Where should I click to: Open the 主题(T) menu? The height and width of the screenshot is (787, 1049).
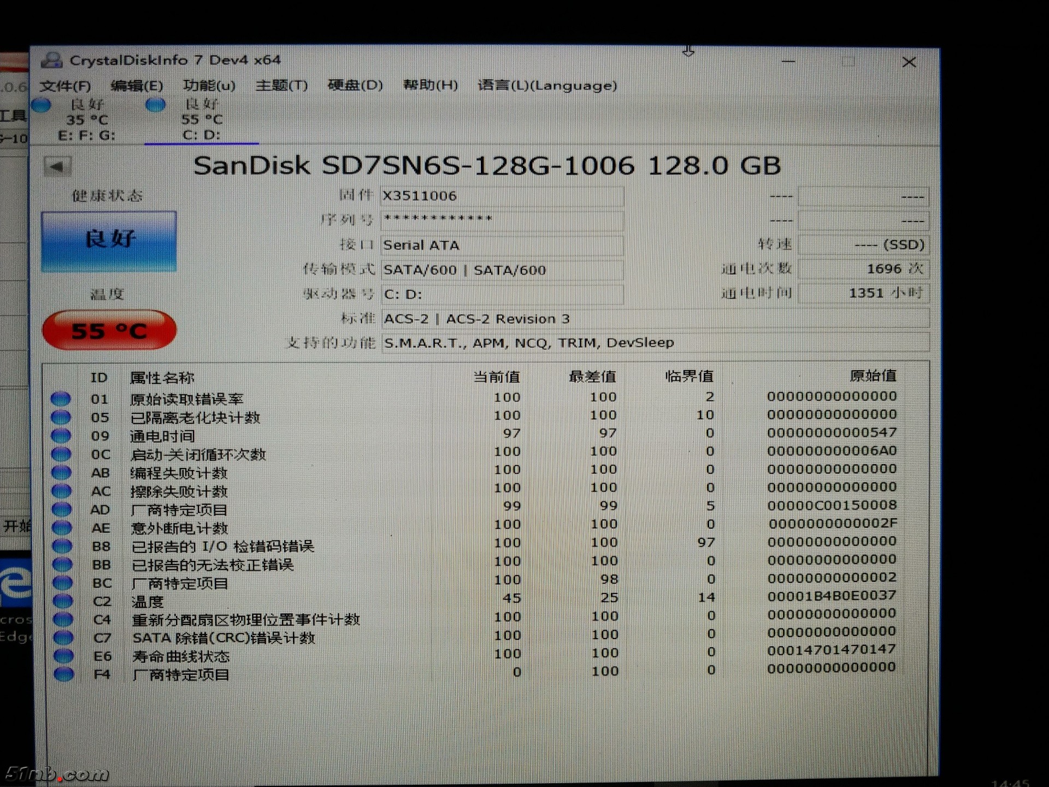point(281,86)
